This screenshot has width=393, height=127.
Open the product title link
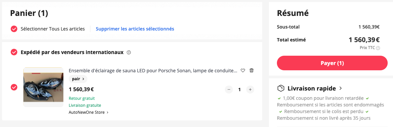(153, 71)
